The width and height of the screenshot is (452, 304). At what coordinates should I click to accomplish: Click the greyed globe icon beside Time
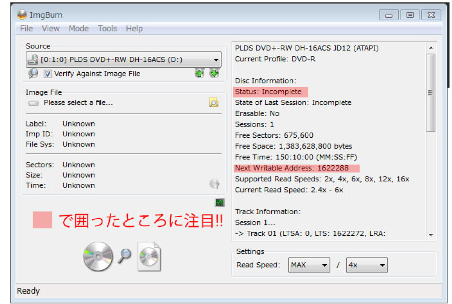pyautogui.click(x=214, y=183)
